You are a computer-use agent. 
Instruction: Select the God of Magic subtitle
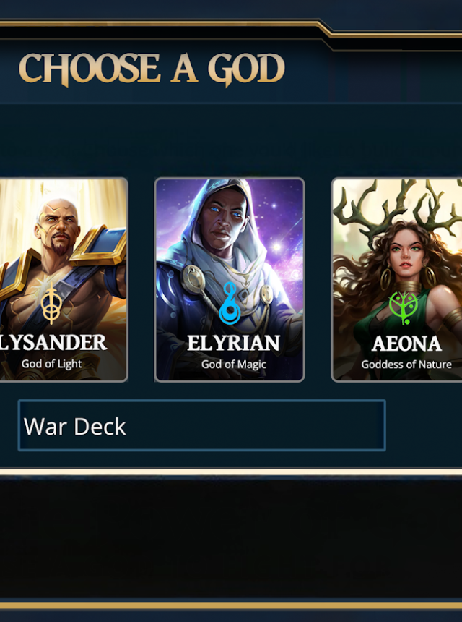click(x=234, y=364)
